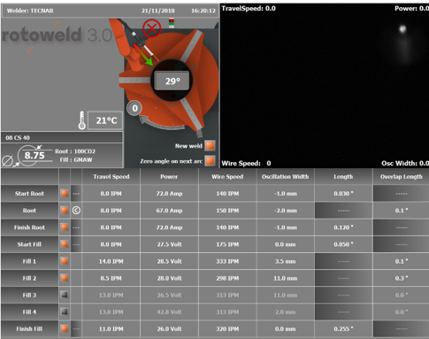Edit the 29° angle value field
Image resolution: width=429 pixels, height=339 pixels.
click(x=172, y=81)
